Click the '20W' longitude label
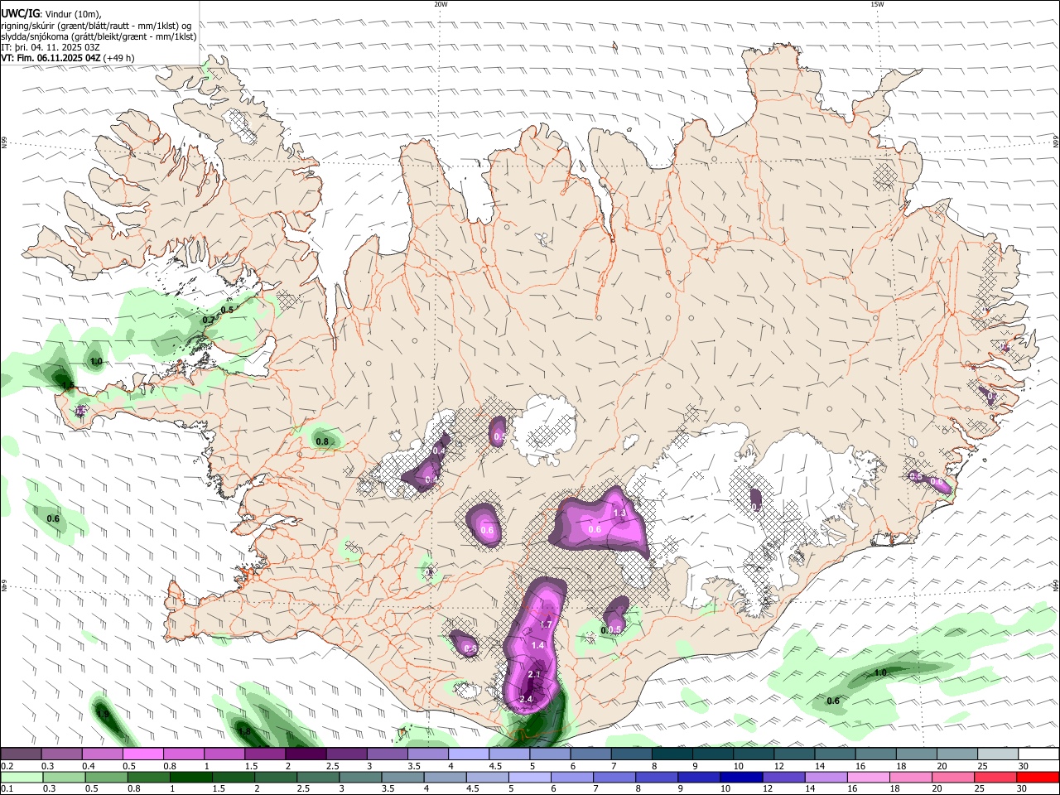The width and height of the screenshot is (1060, 795). tap(441, 4)
